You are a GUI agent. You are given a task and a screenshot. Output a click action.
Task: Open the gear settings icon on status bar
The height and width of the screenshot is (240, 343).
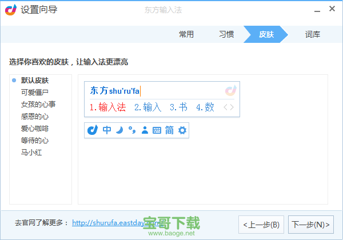click(182, 130)
